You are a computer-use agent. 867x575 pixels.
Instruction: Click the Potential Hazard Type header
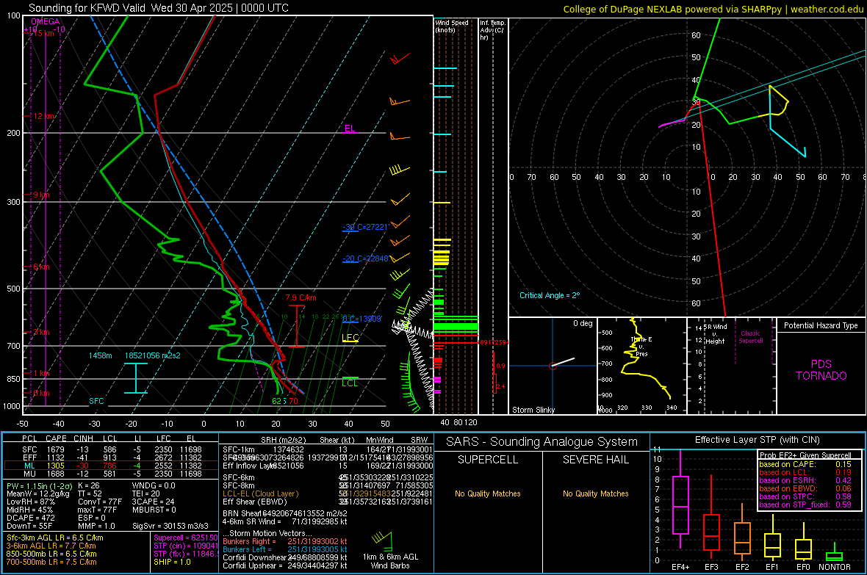pyautogui.click(x=821, y=325)
